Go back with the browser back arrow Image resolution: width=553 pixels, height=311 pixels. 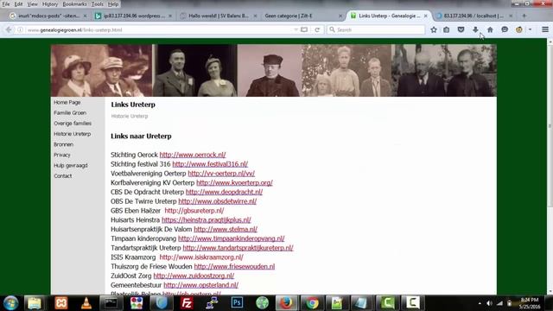tap(9, 30)
